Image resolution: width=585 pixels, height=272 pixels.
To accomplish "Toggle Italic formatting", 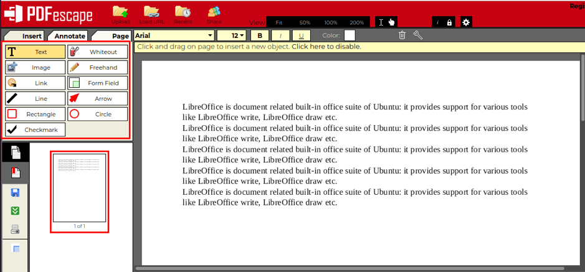I will pyautogui.click(x=280, y=35).
